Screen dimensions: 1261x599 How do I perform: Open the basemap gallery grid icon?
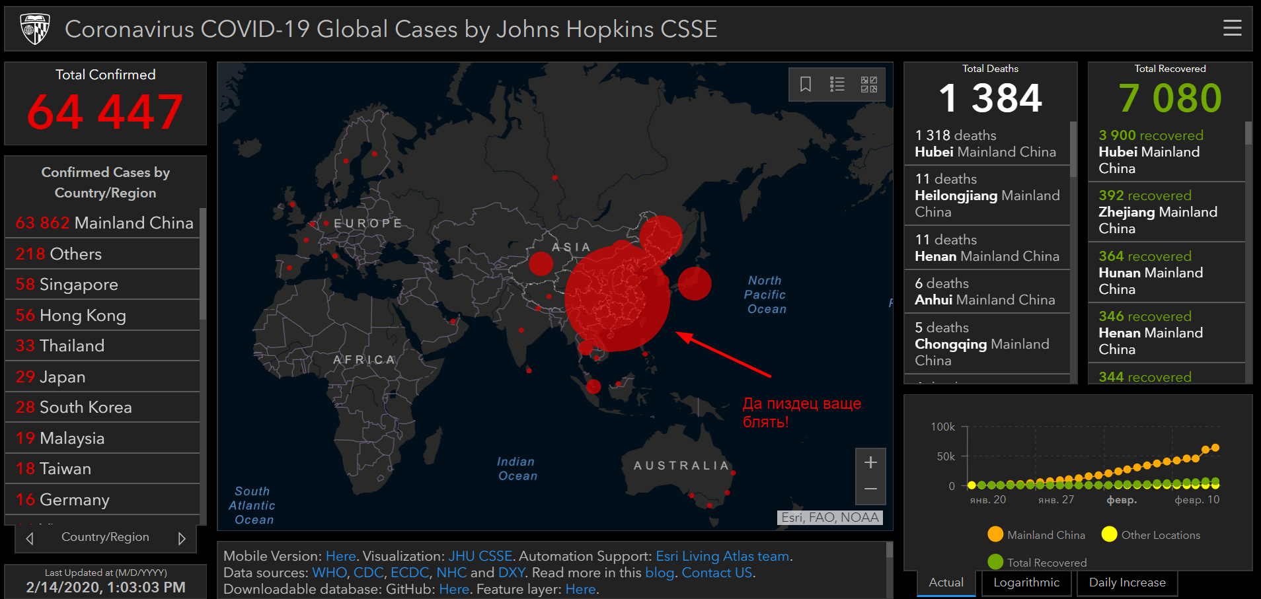point(869,85)
